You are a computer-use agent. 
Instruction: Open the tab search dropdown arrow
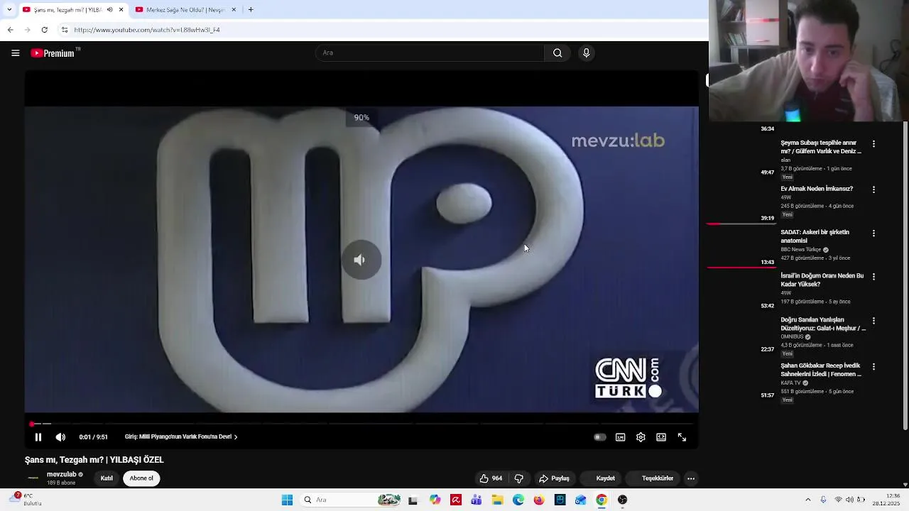(9, 10)
